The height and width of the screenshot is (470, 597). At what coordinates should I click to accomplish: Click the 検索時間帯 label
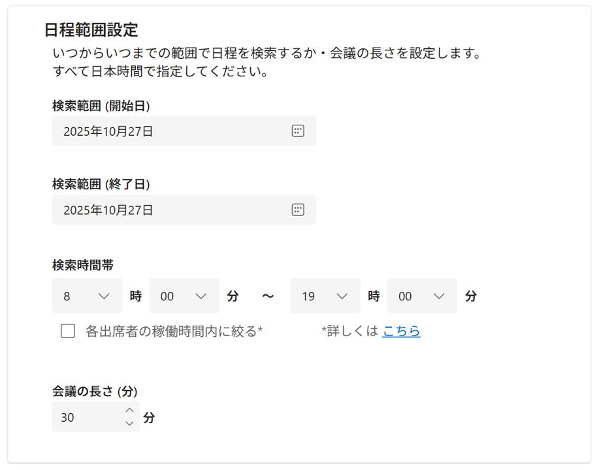(x=83, y=265)
